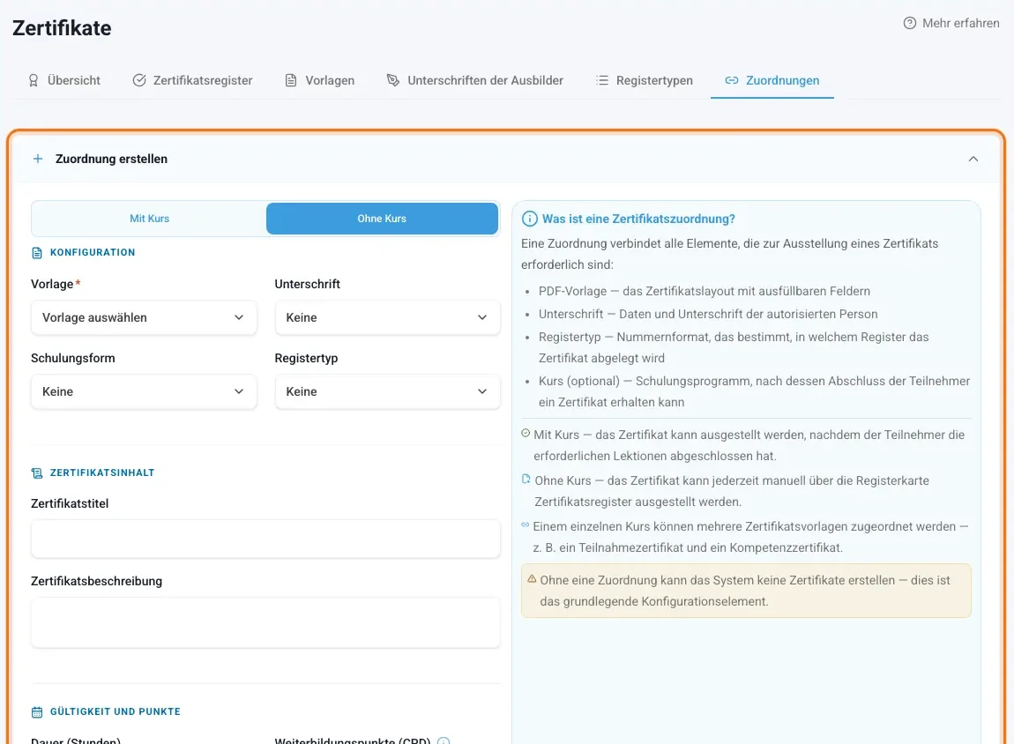Open the Vorlage auswählen dropdown
This screenshot has height=744, width=1014.
(x=144, y=317)
